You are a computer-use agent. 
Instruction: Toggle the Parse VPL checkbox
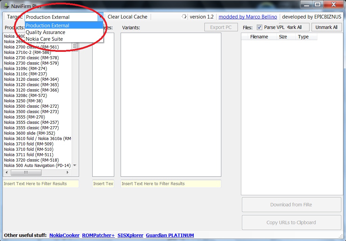[x=259, y=27]
